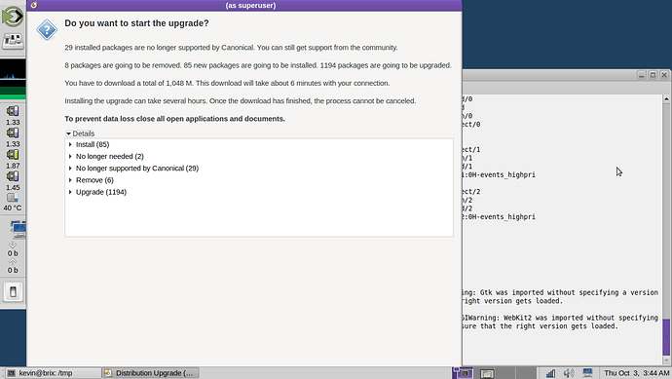Click the '(as superuser)' title bar text

[250, 5]
